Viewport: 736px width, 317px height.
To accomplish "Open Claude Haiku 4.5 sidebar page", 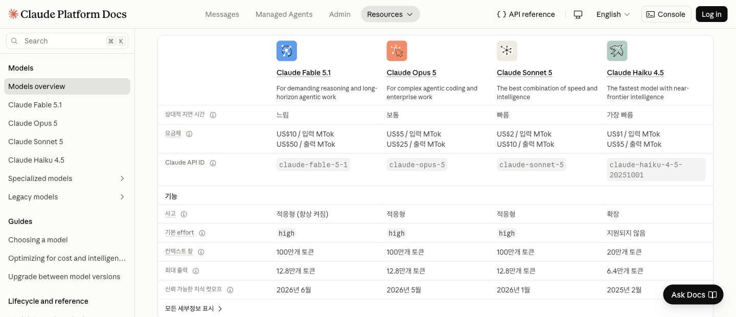I will pos(67,160).
